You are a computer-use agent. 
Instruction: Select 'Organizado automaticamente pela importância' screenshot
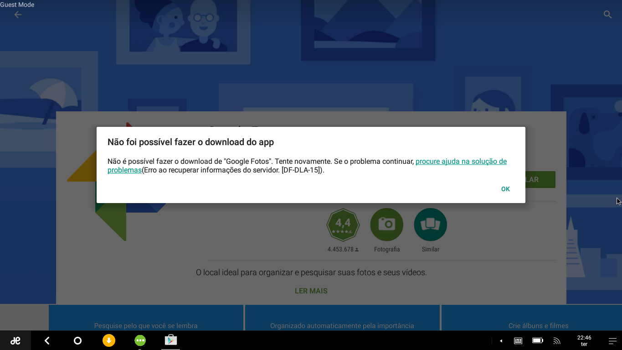tap(342, 318)
